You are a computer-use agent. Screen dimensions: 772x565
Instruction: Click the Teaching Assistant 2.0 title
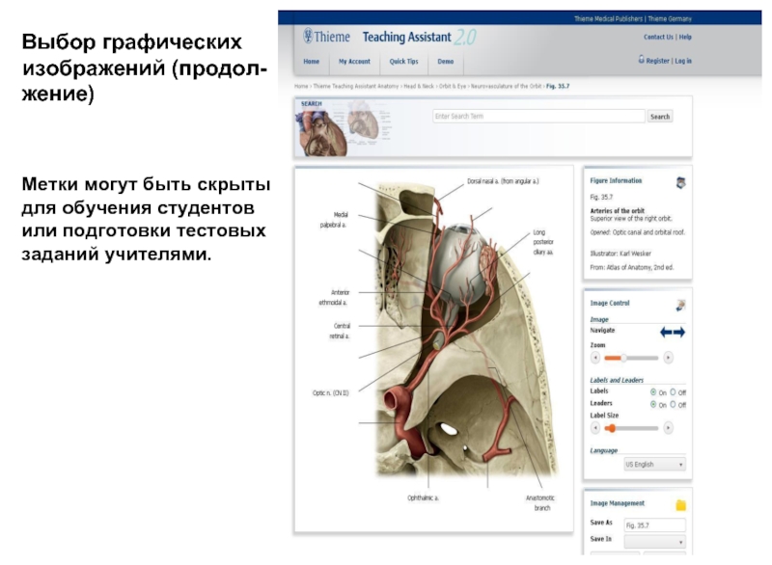pos(419,38)
